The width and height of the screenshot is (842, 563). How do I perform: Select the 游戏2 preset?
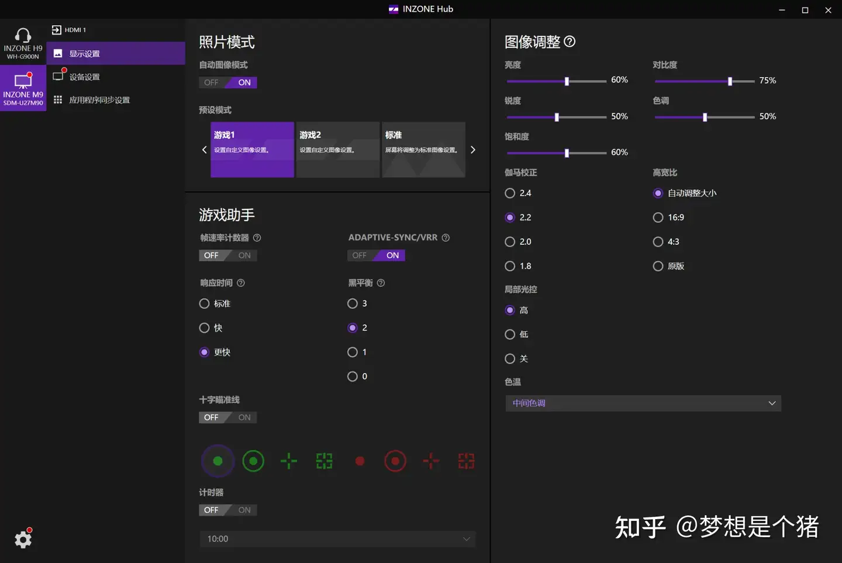coord(338,150)
